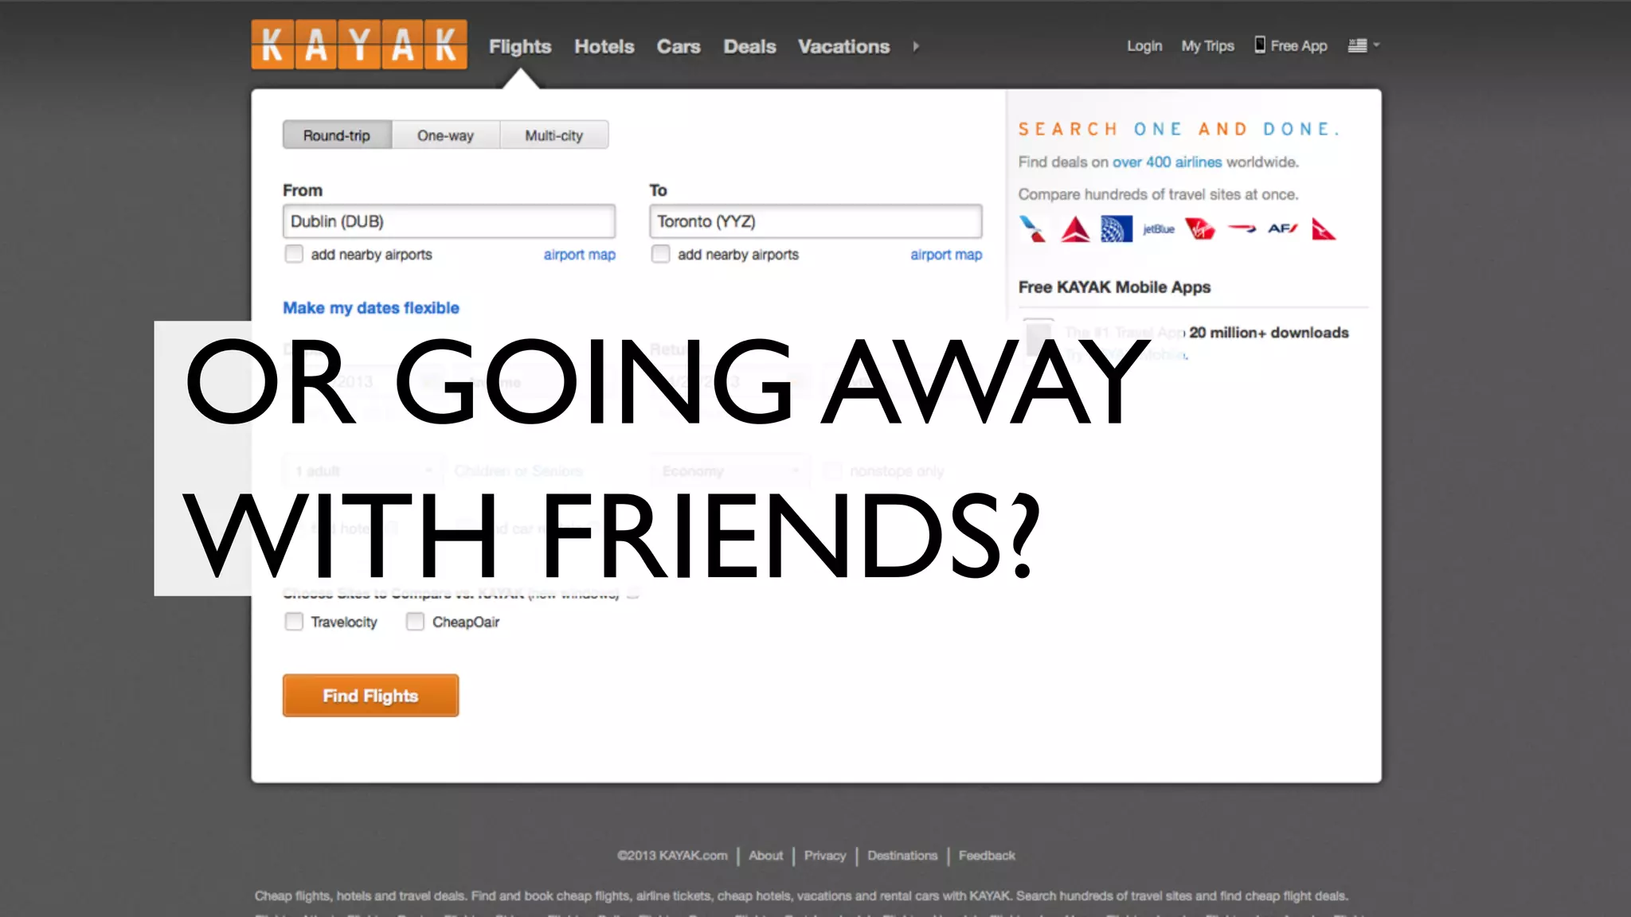Click the Qantas logo
The width and height of the screenshot is (1631, 917).
click(x=1324, y=229)
